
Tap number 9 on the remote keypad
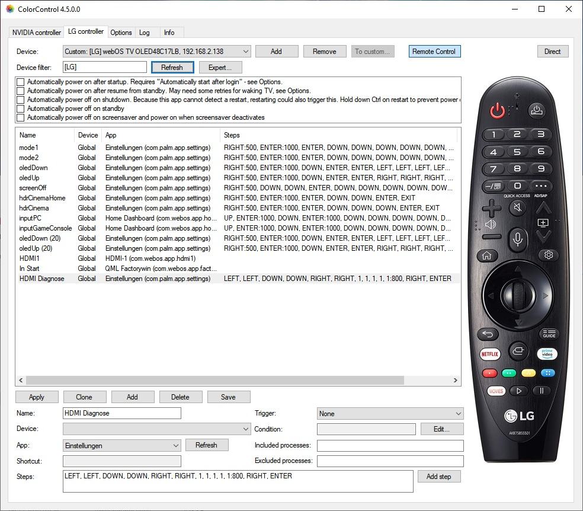pos(541,168)
